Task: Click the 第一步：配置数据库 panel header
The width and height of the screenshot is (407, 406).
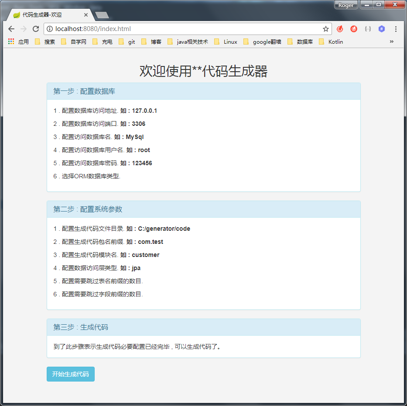Action: [x=203, y=91]
